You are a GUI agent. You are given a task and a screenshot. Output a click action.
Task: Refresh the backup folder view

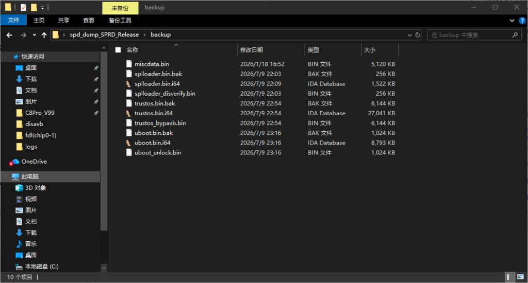pyautogui.click(x=418, y=35)
